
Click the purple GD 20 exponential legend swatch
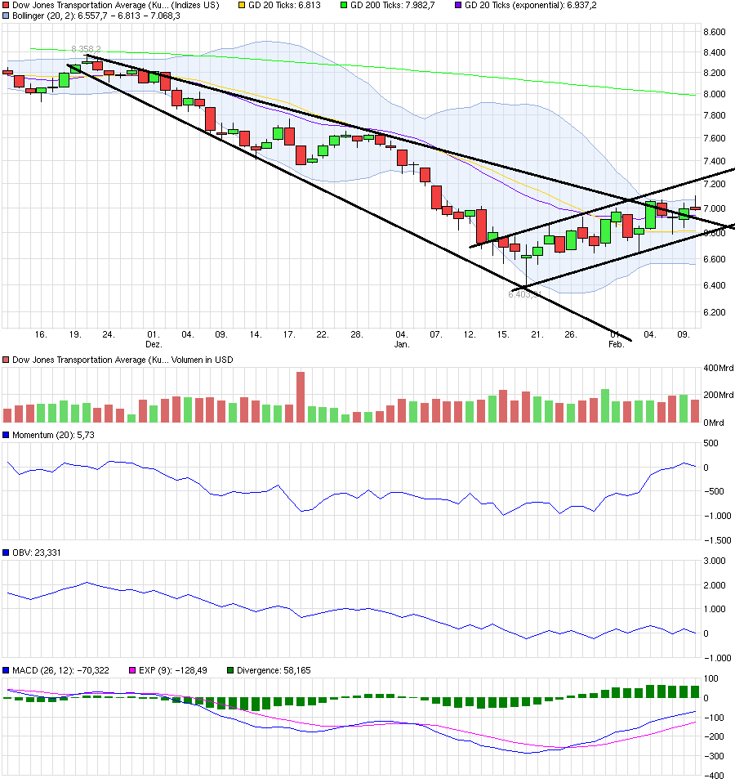click(458, 6)
